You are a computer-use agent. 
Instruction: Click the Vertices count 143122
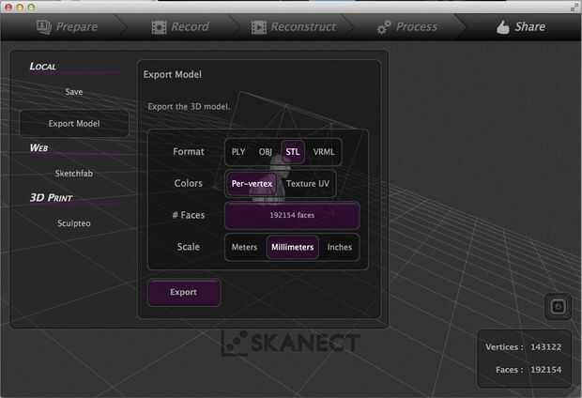click(x=545, y=347)
